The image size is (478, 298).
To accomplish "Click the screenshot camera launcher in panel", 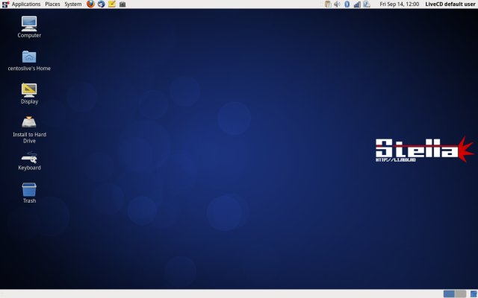I will tap(122, 4).
